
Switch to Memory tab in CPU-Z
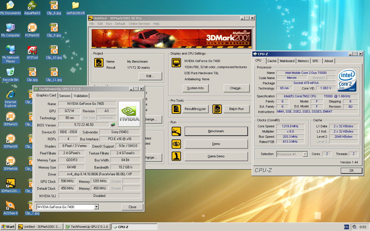[303, 61]
